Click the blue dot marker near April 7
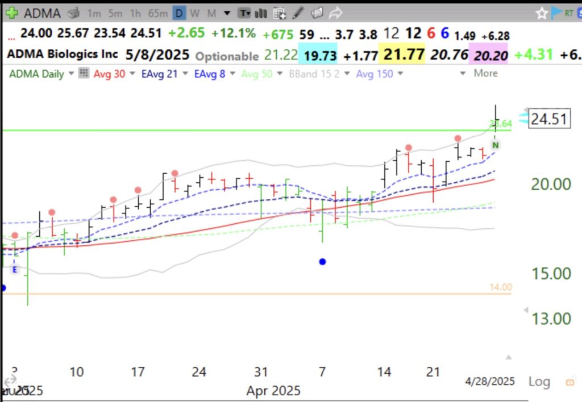The height and width of the screenshot is (402, 582). click(323, 262)
